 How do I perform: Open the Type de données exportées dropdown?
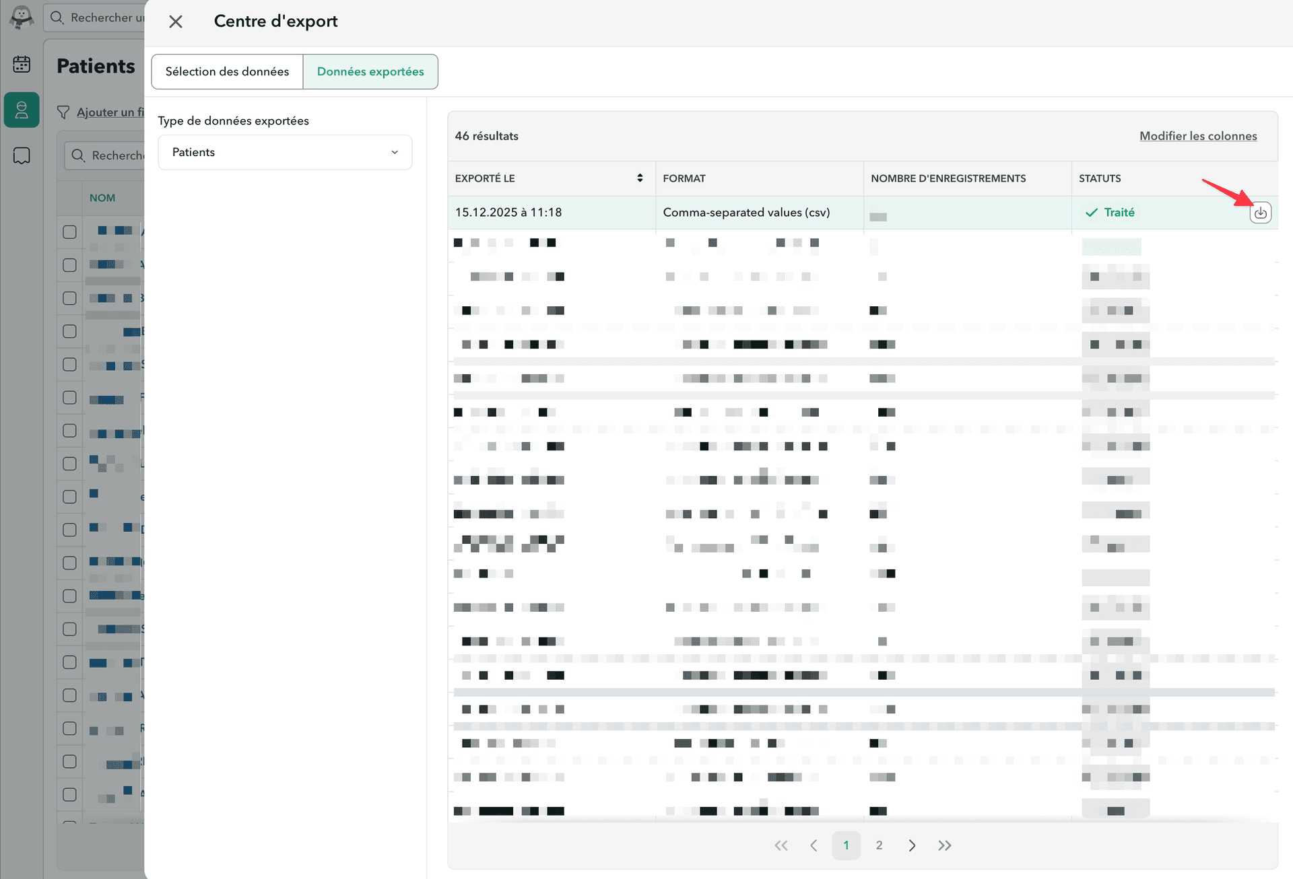click(284, 152)
